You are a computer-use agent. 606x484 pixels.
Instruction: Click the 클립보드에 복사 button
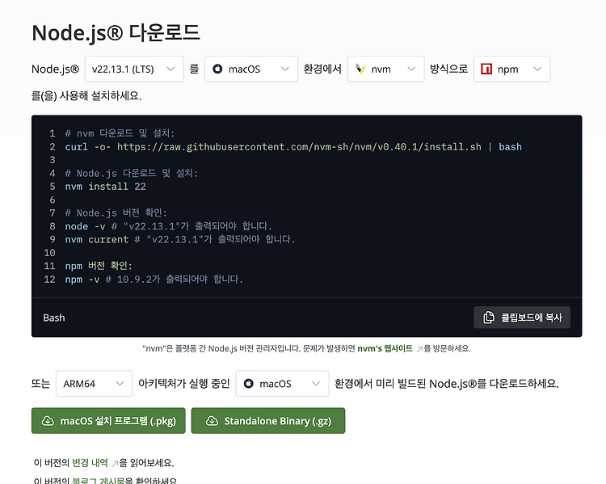522,318
